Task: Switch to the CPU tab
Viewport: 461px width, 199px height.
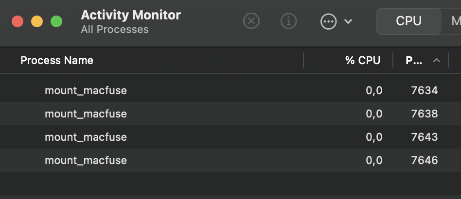Action: pyautogui.click(x=408, y=21)
